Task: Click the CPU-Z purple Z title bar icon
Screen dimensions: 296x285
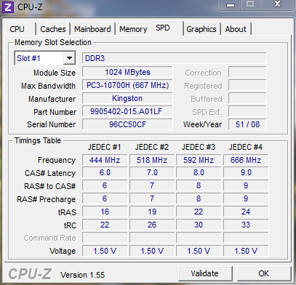Action: (x=7, y=7)
